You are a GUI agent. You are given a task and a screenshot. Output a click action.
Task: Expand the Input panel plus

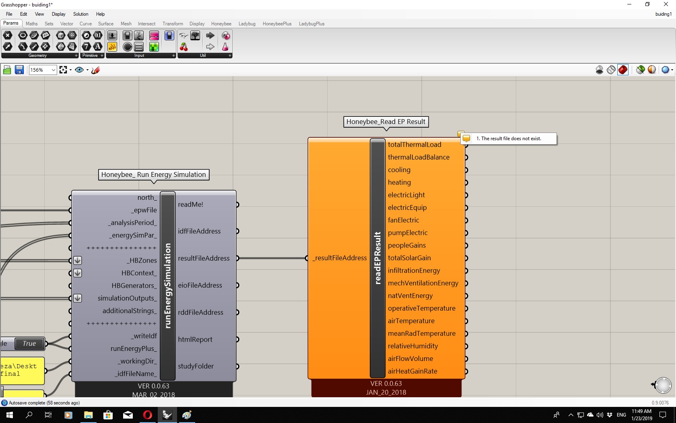coord(173,56)
